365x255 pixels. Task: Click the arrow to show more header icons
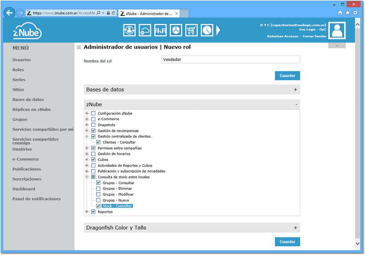click(218, 30)
